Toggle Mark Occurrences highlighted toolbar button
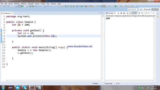The height and width of the screenshot is (90, 160). pyautogui.click(x=104, y=6)
